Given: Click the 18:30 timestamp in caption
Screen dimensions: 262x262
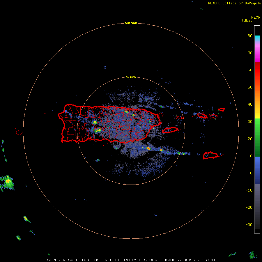Looking at the screenshot, I should tap(208, 260).
